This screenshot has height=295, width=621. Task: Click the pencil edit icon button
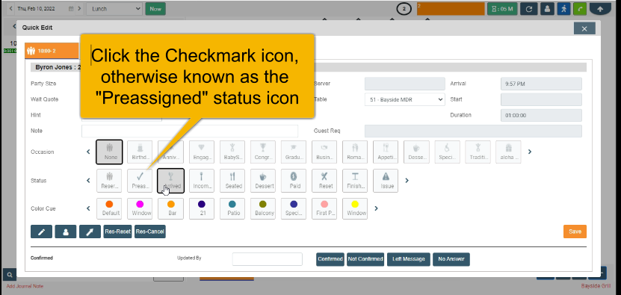(x=42, y=232)
